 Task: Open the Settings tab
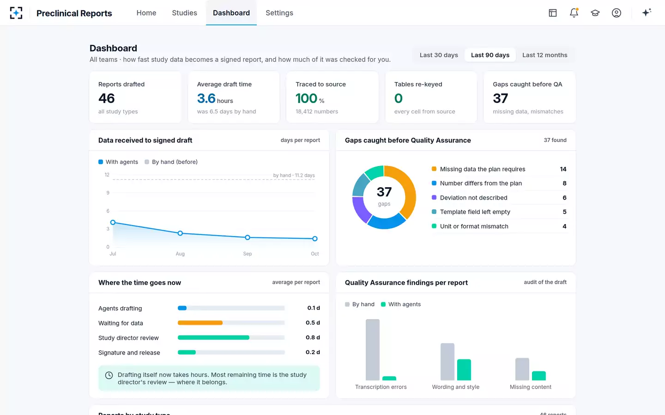click(279, 13)
